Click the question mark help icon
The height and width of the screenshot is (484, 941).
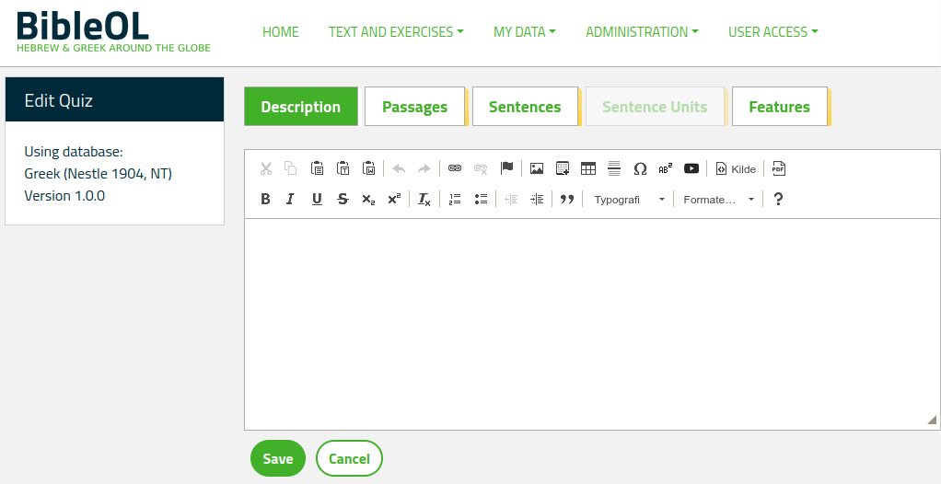778,199
